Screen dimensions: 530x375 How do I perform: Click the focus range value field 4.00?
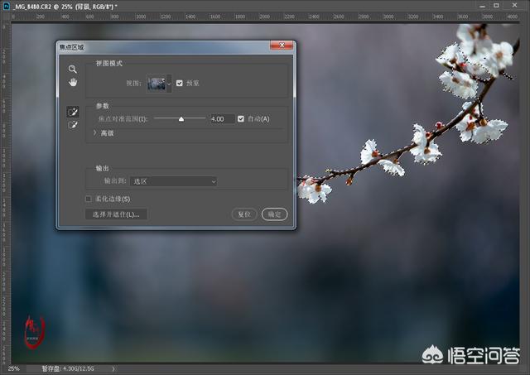click(221, 119)
